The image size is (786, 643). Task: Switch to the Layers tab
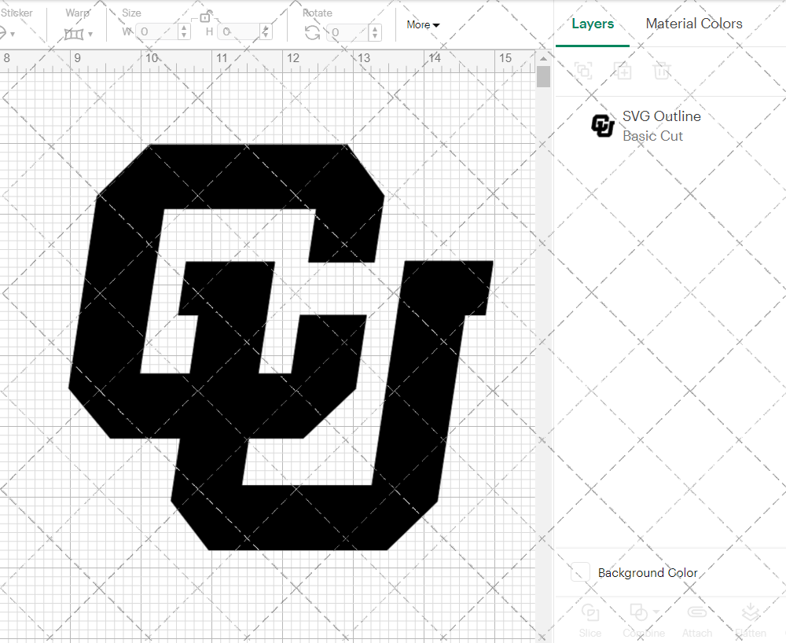pos(593,24)
